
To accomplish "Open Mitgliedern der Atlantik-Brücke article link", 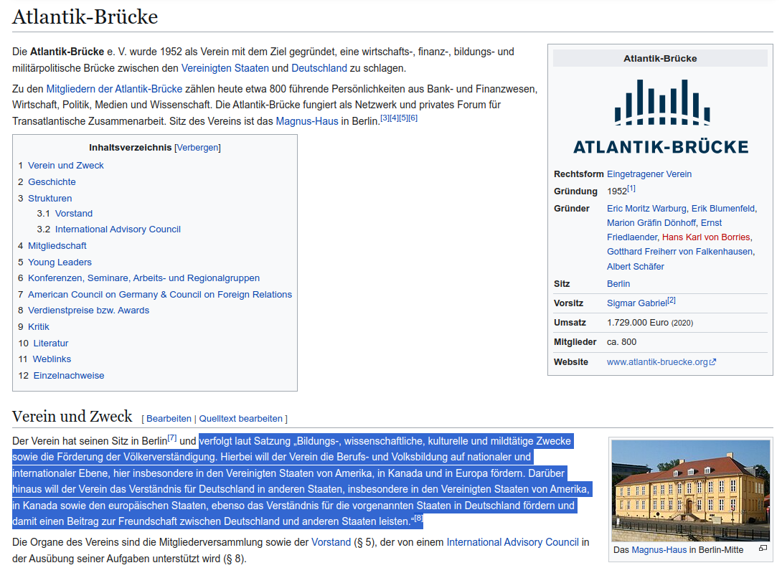I will click(114, 89).
